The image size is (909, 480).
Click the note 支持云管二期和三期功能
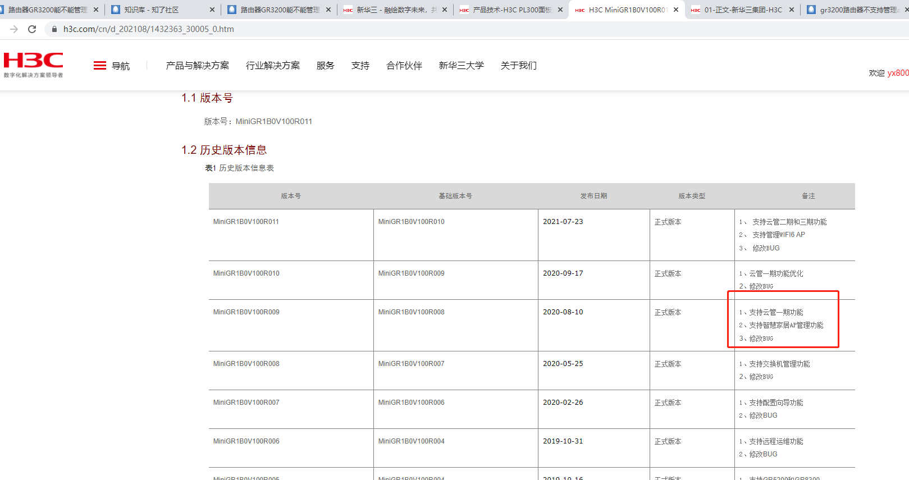[x=789, y=222]
